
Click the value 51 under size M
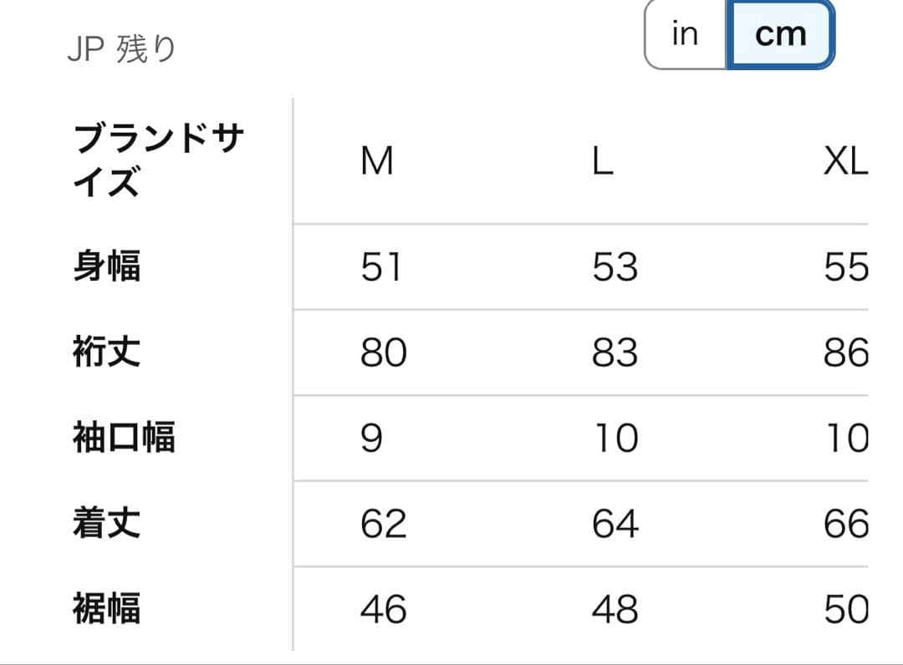[x=384, y=267]
